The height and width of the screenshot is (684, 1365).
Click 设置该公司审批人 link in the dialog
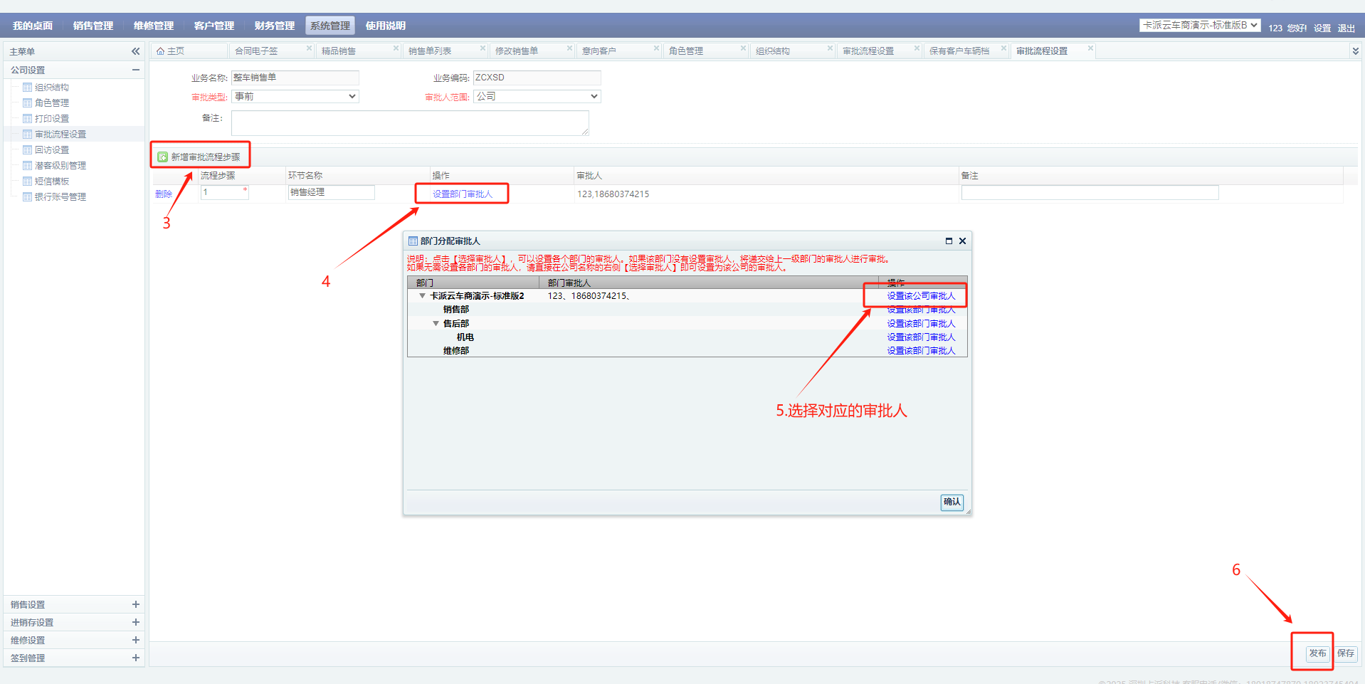click(x=921, y=296)
